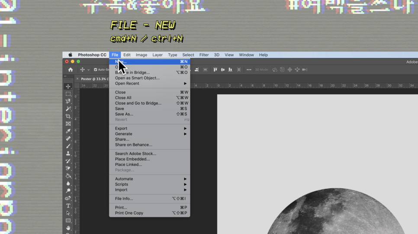Viewport: 418px width, 234px height.
Task: Choose Open as Smart Object...
Action: 150,78
